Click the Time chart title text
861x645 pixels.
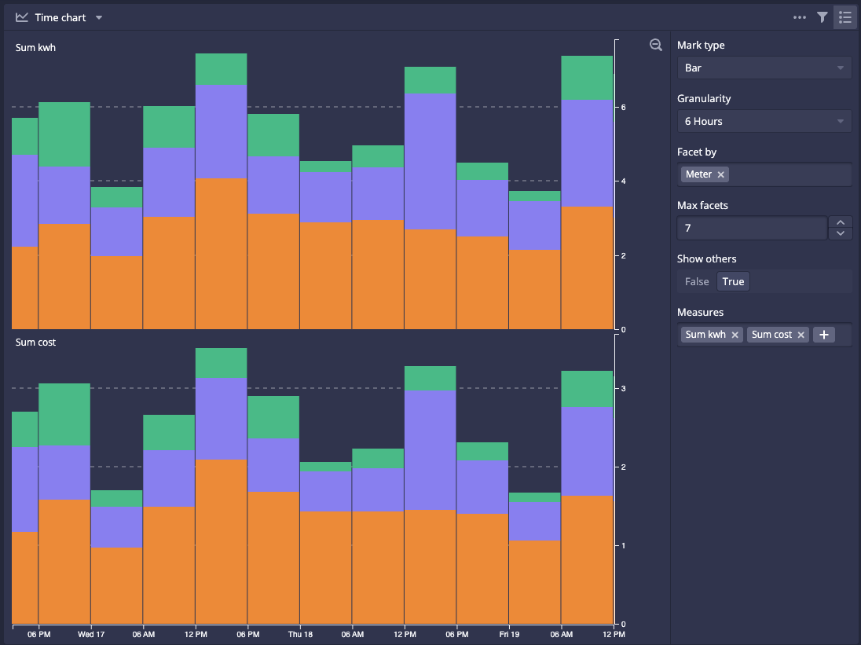(x=60, y=17)
